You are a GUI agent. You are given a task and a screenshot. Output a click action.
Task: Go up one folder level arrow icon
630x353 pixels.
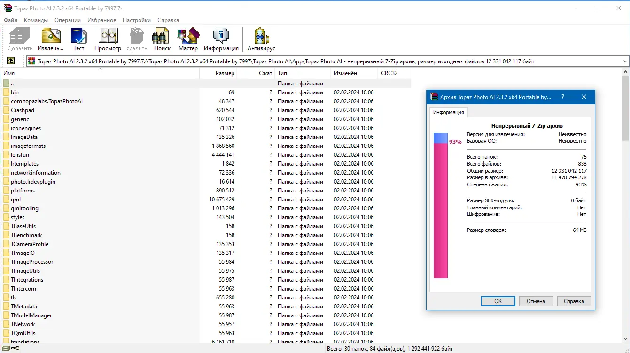coord(11,61)
